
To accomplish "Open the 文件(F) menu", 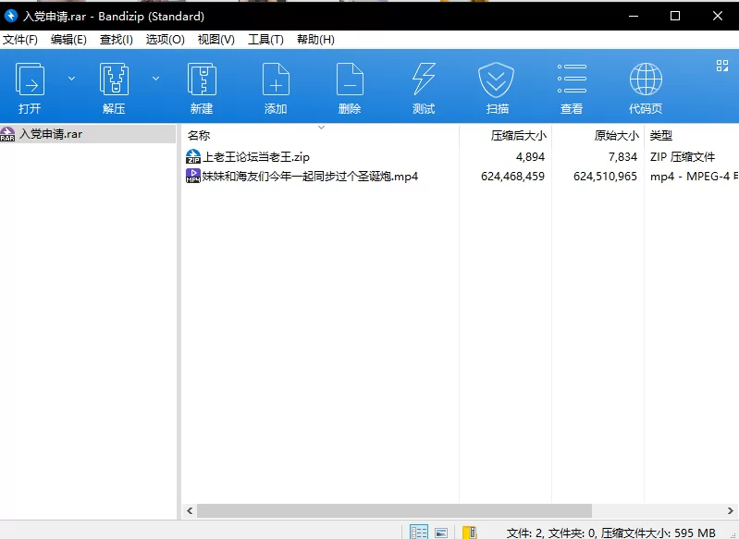I will 20,40.
